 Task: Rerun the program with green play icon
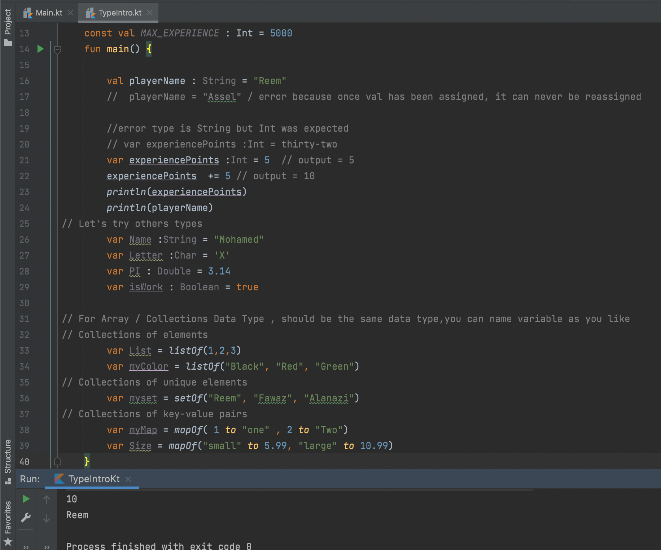pyautogui.click(x=25, y=499)
